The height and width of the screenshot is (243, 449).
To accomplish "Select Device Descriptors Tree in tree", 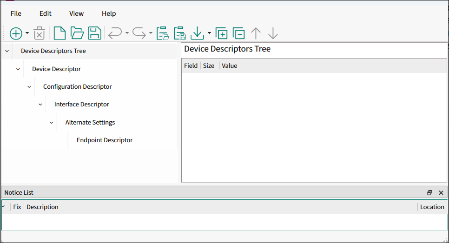I will 53,51.
